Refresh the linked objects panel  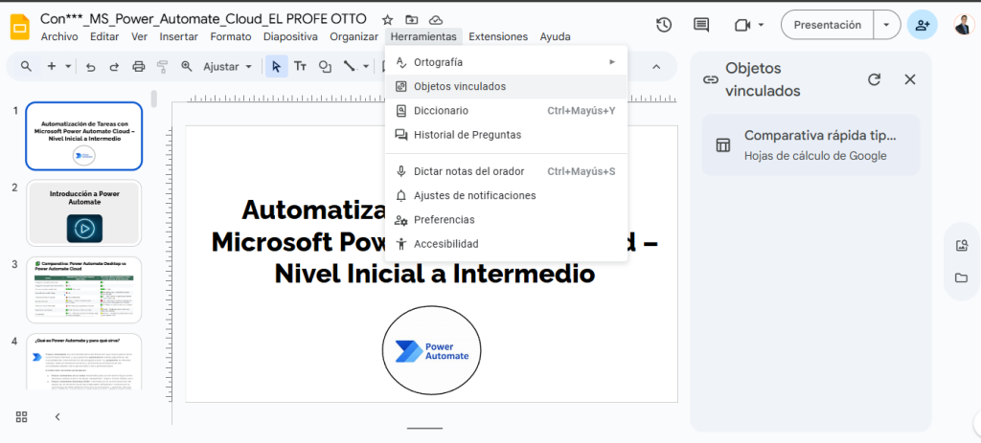point(874,79)
